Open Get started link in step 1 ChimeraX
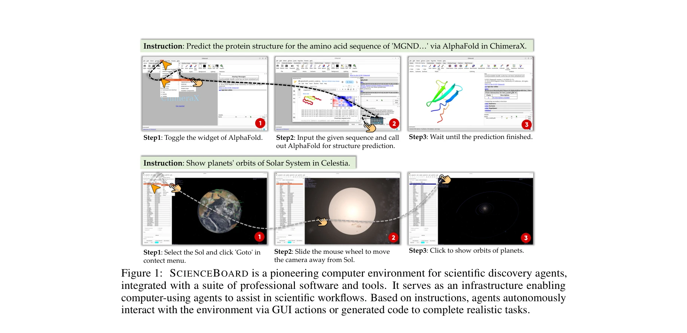This screenshot has height=333, width=687. click(x=180, y=106)
